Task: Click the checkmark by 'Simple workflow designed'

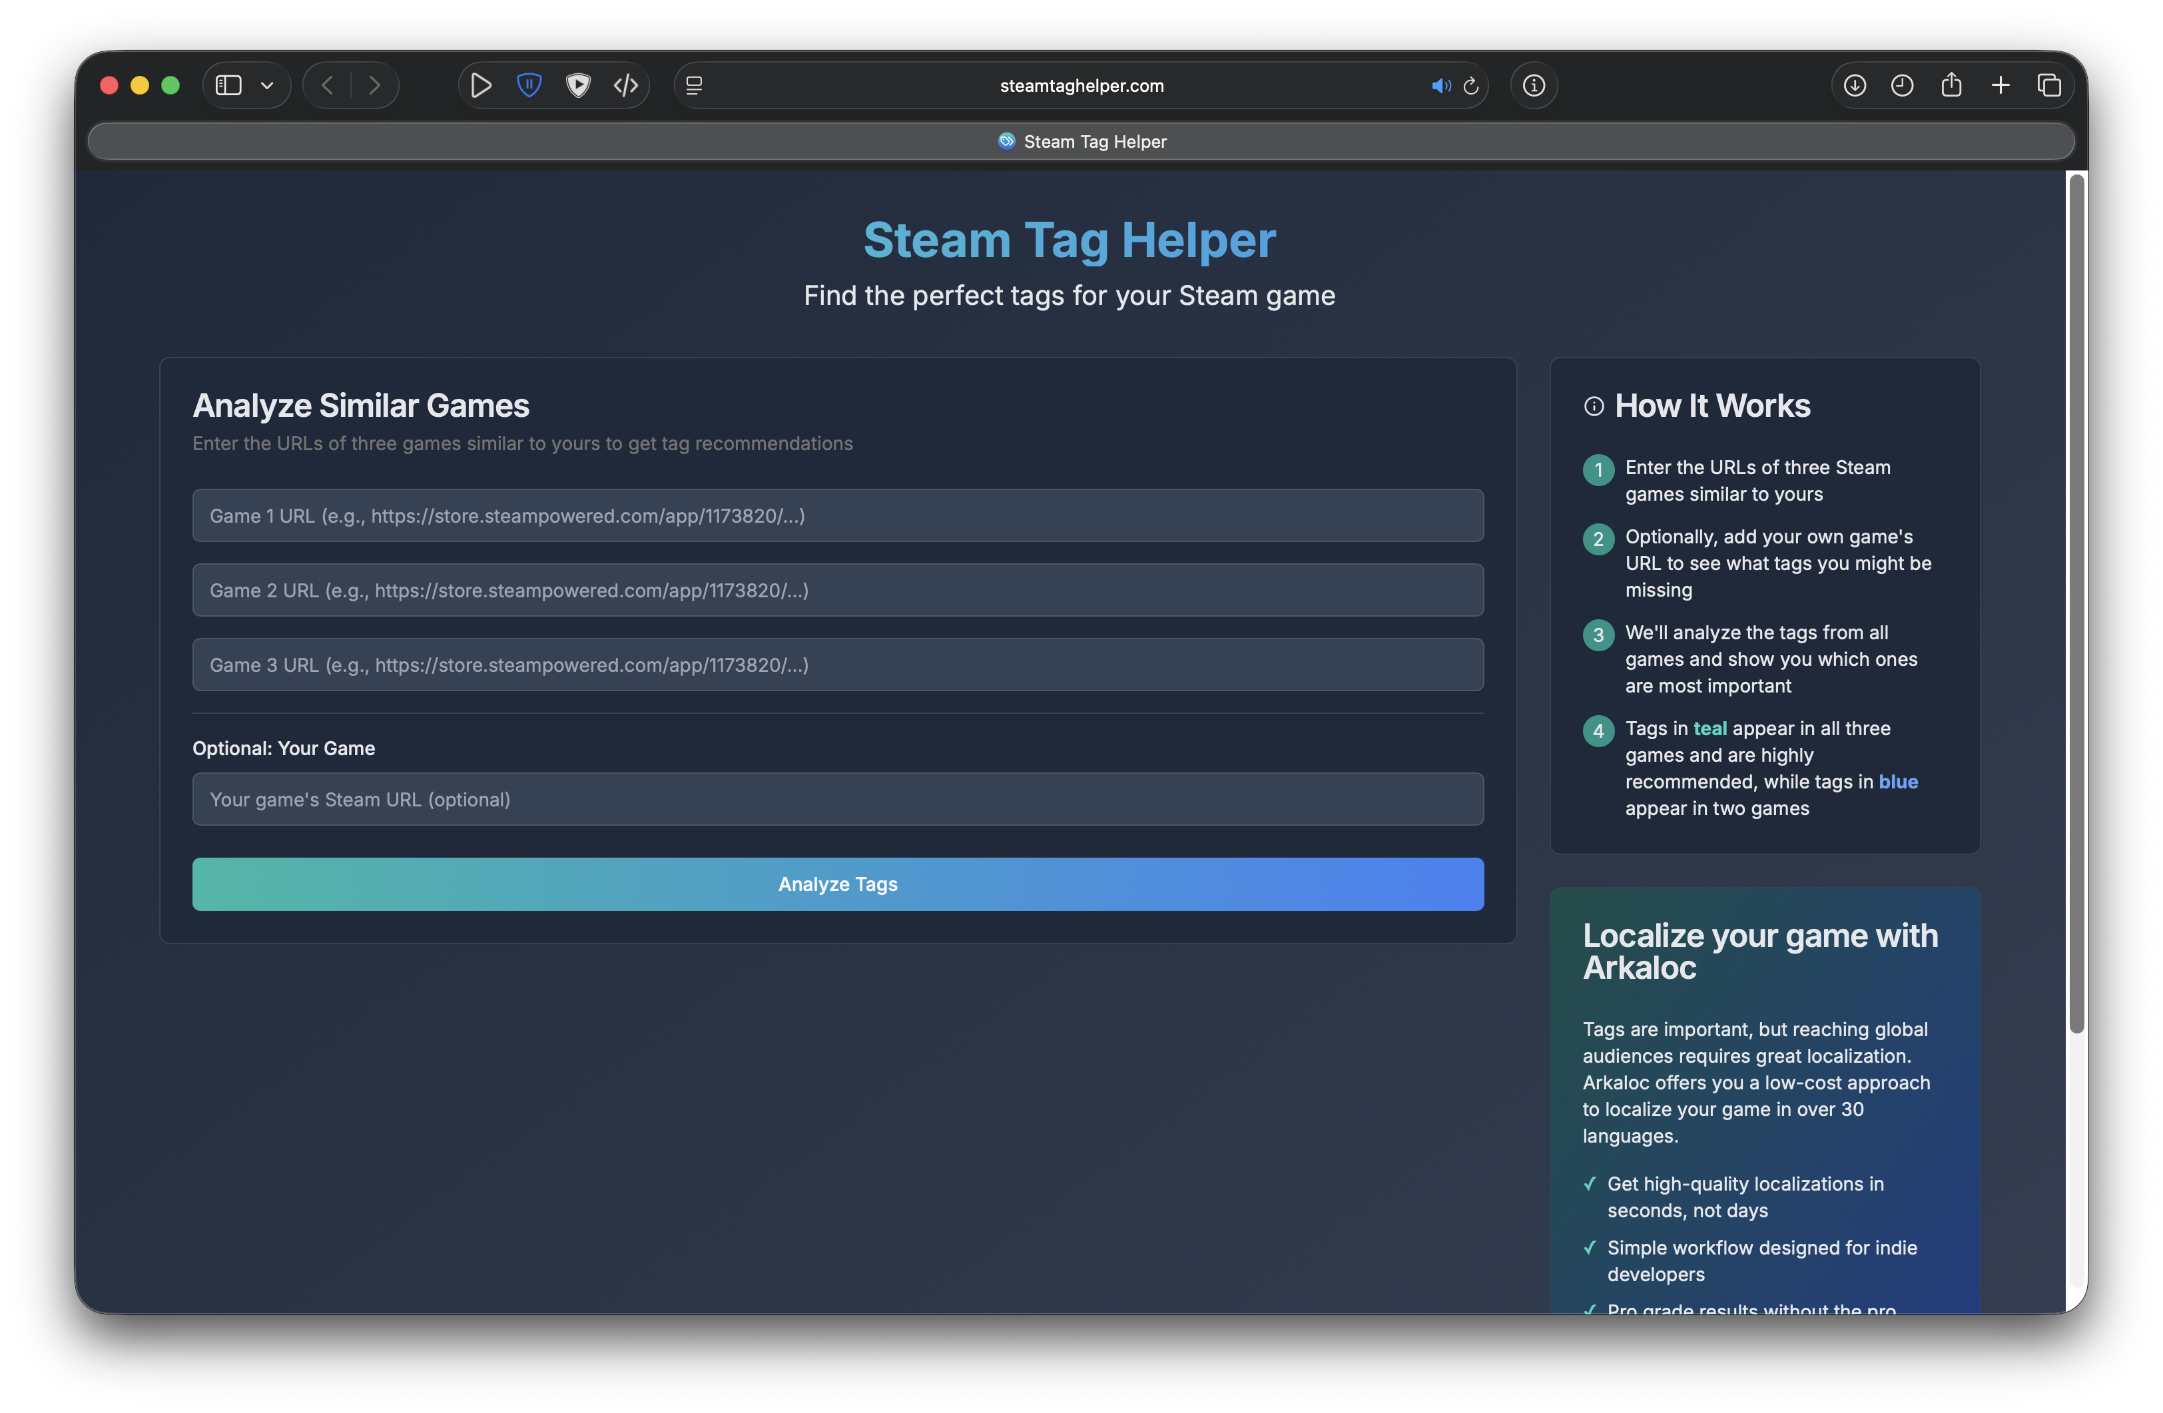Action: pos(1590,1248)
